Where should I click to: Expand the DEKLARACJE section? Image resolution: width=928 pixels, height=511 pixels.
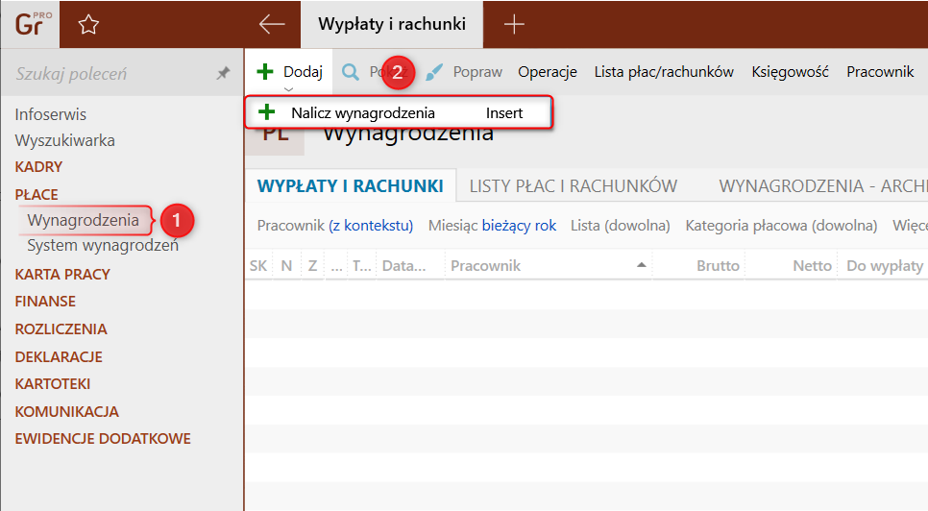(x=59, y=356)
